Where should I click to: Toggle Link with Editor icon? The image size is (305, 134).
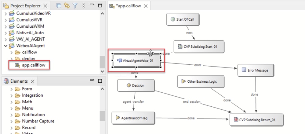[x=67, y=6]
